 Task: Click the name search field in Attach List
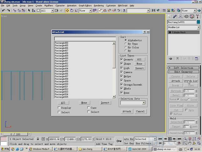[x=85, y=39]
